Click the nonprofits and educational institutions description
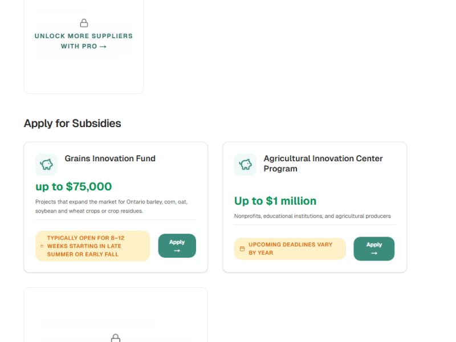Screen dimensions: 456x342 coord(312,216)
